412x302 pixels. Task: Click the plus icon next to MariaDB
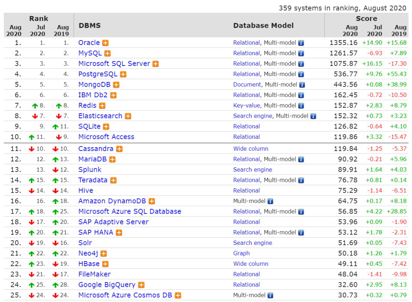pos(112,159)
